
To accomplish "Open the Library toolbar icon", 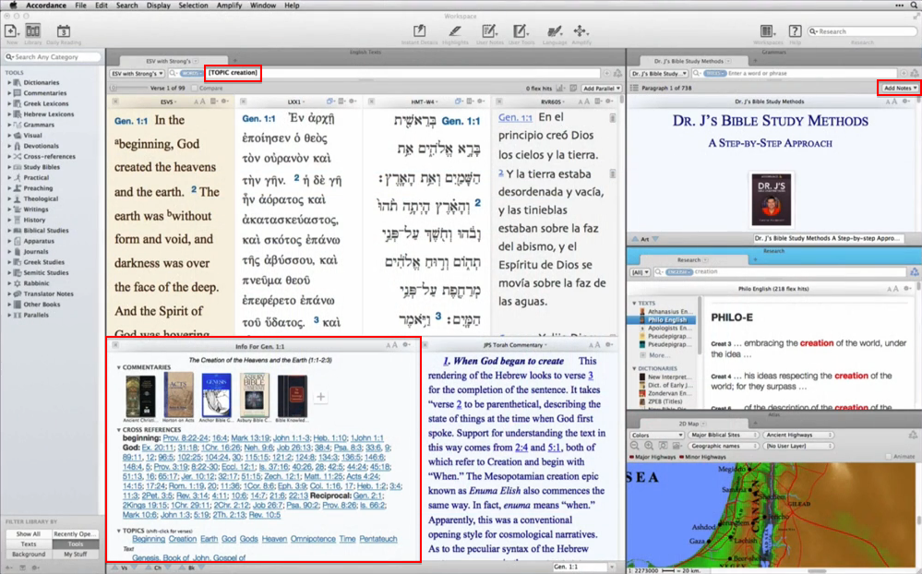I will click(x=33, y=32).
